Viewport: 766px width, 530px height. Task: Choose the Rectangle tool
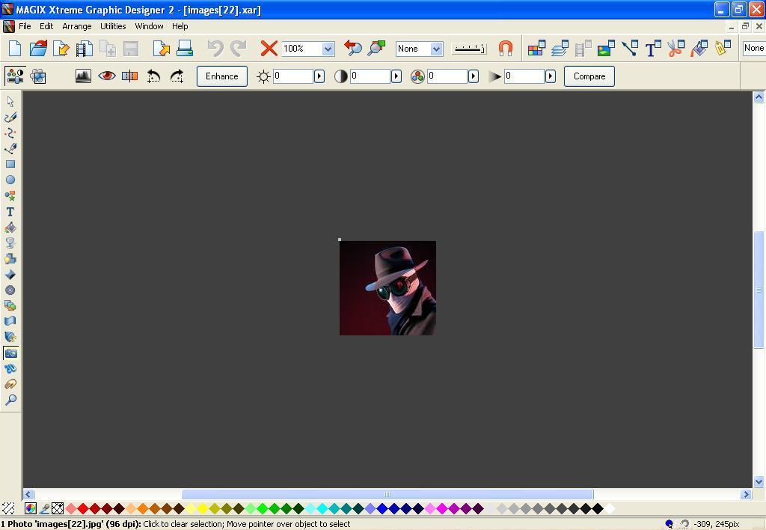pyautogui.click(x=10, y=164)
